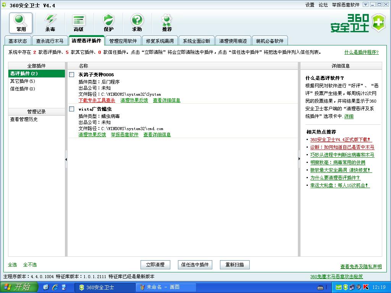The height and width of the screenshot is (293, 391).
Task: Select 恶评插件 (2) in plugin list
Action: tap(37, 74)
